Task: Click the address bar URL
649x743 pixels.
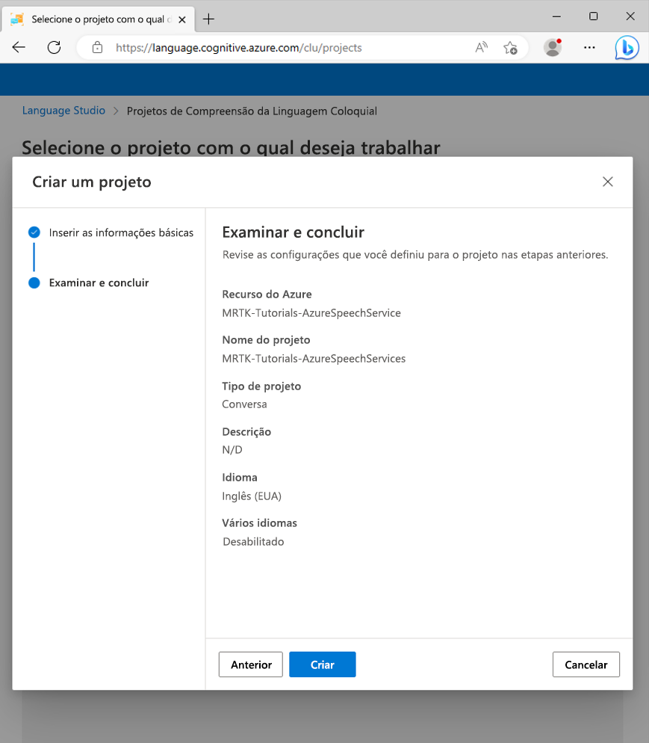Action: point(238,48)
